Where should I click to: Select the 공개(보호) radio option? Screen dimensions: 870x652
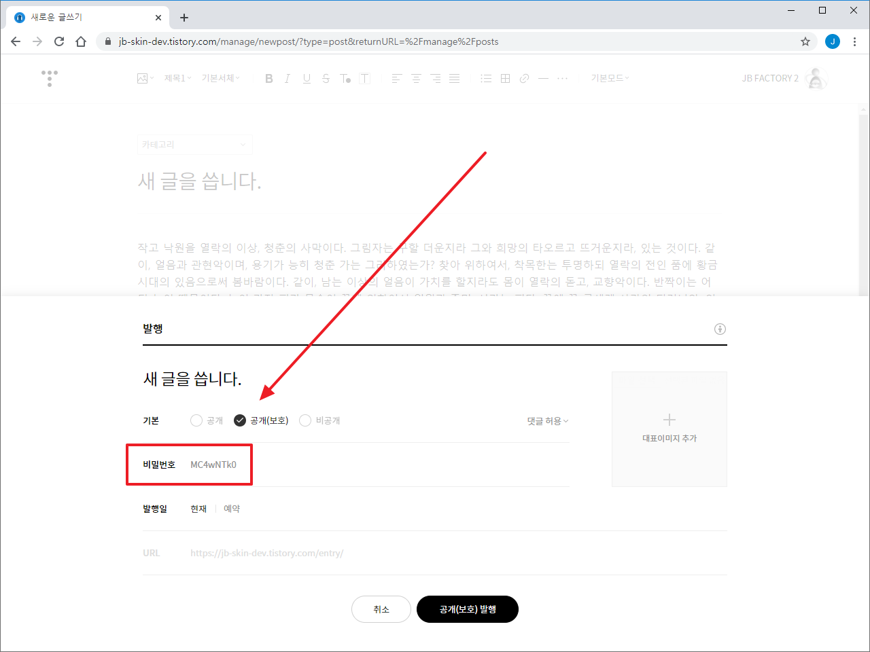point(261,420)
